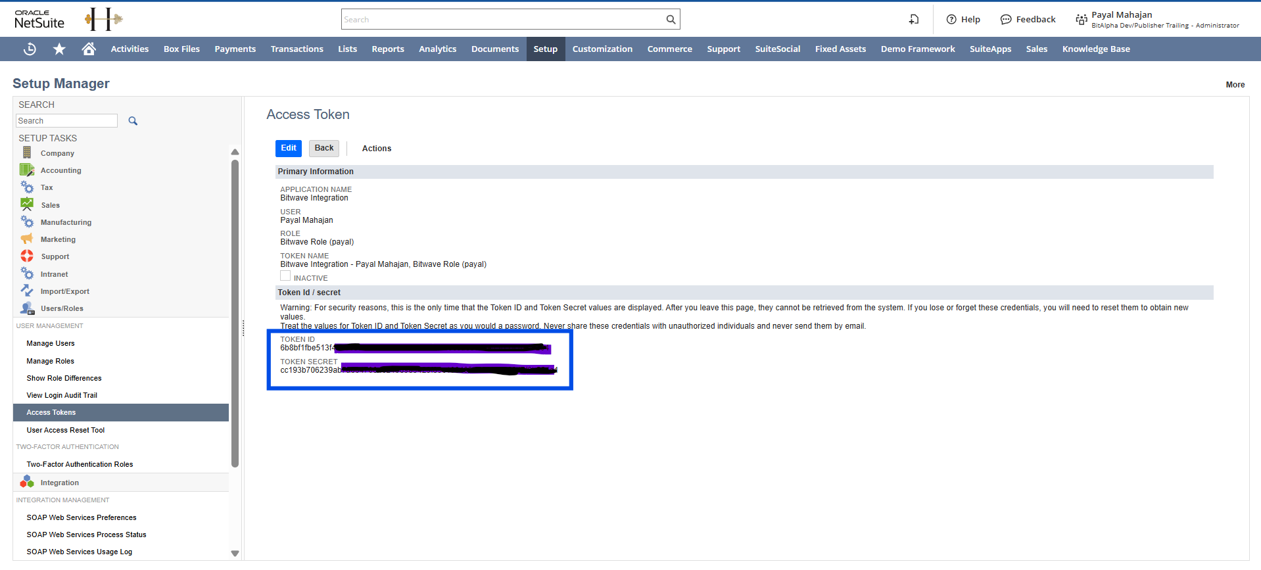1261x570 pixels.
Task: Open the Marketing megaphone icon
Action: coord(27,239)
